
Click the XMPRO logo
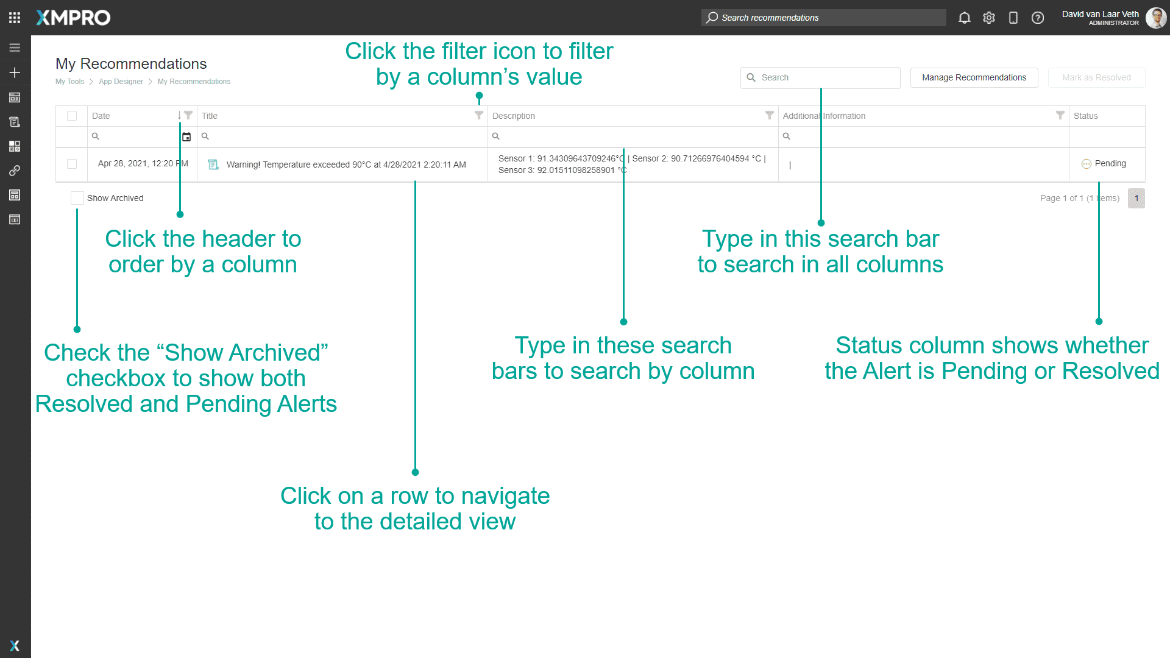click(73, 18)
